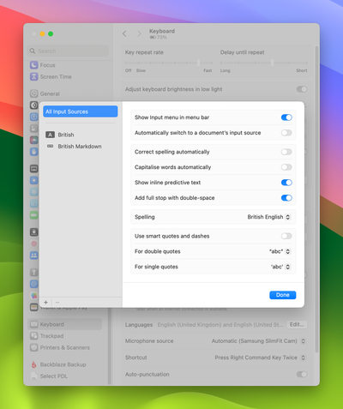This screenshot has height=409, width=343.
Task: Click the green zoom window button
Action: [51, 33]
